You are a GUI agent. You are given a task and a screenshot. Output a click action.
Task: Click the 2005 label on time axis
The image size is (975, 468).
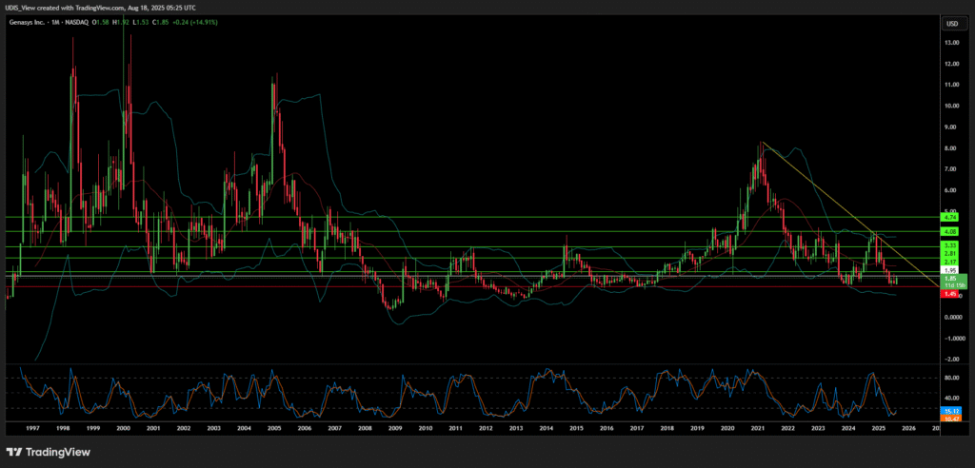point(274,429)
